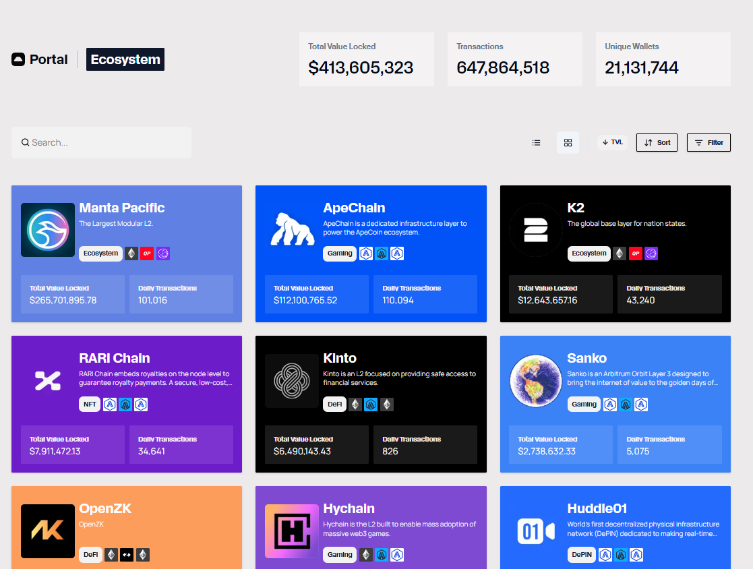Screen dimensions: 753x569
Task: Open ApeChain title link
Action: tap(354, 208)
